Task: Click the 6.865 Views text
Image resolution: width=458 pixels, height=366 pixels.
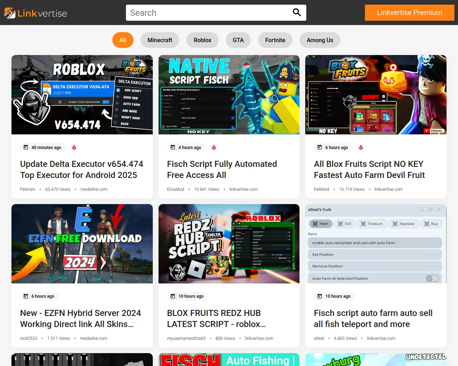Action: click(x=345, y=338)
